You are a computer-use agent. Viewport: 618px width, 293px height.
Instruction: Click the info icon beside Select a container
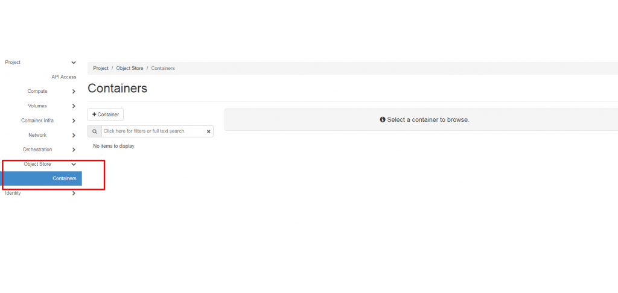pos(382,119)
